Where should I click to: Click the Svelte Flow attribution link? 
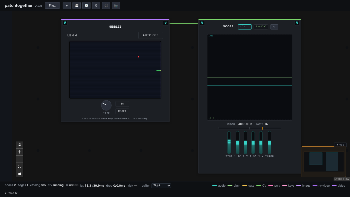click(x=342, y=179)
